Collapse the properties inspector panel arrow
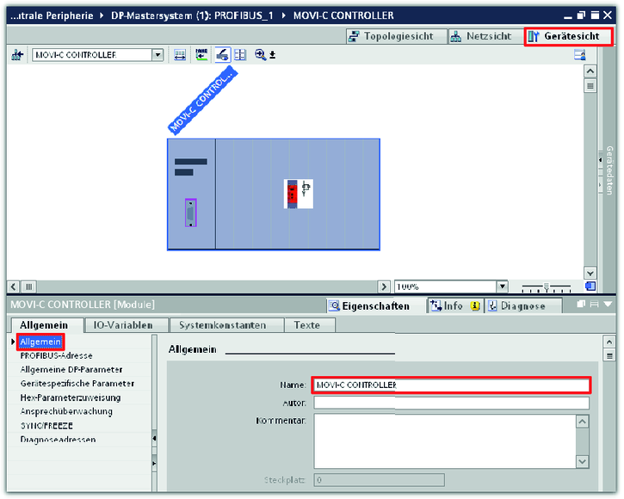The image size is (624, 499). coord(609,305)
